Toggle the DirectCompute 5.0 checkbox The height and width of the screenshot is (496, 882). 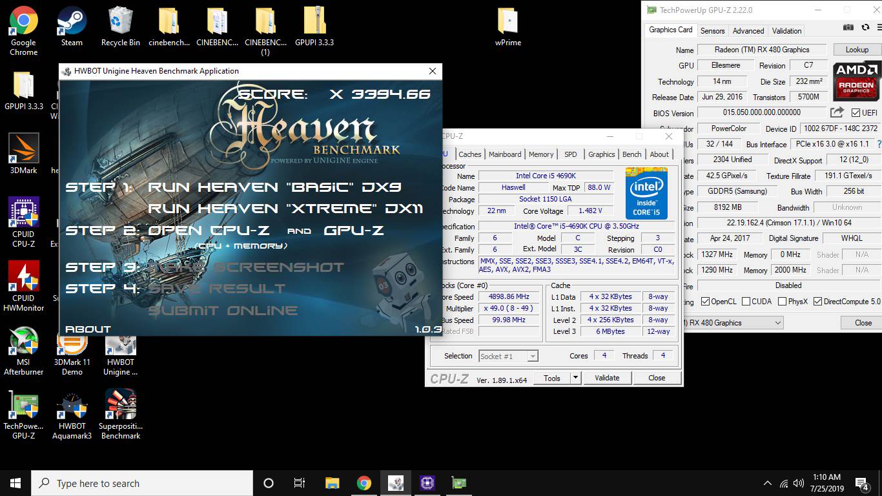coord(817,302)
